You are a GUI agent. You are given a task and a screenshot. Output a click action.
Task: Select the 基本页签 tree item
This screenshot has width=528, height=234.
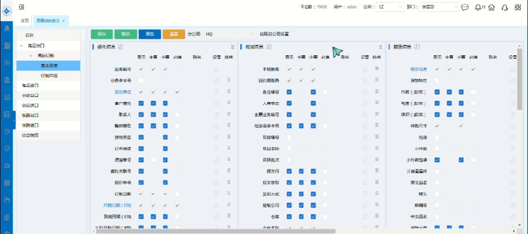(48, 66)
